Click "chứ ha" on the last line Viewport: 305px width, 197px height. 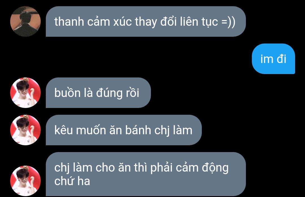click(x=72, y=181)
